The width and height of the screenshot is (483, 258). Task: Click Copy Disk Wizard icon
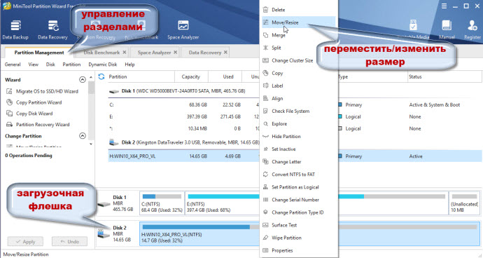[10, 114]
